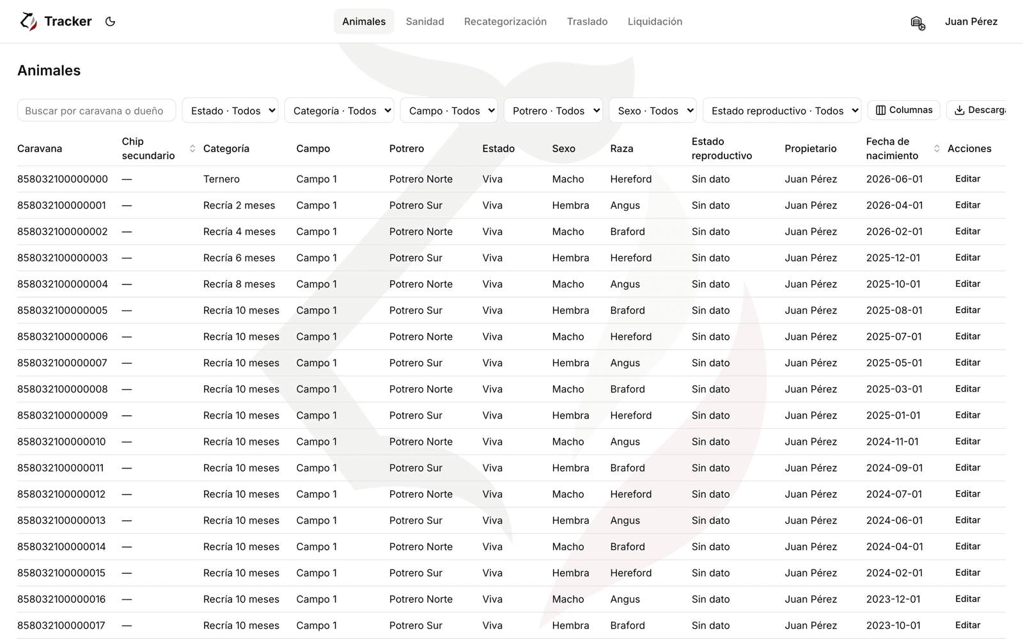Viewport: 1023px width, 639px height.
Task: Click the Estado reproductivo column header
Action: tap(722, 149)
